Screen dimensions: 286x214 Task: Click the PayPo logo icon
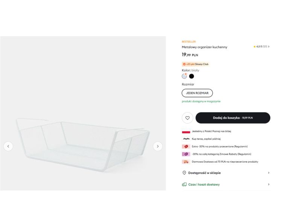coord(186,139)
